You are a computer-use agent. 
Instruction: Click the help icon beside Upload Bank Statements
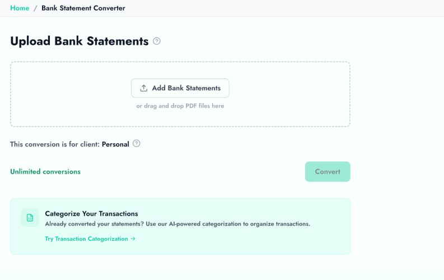157,41
